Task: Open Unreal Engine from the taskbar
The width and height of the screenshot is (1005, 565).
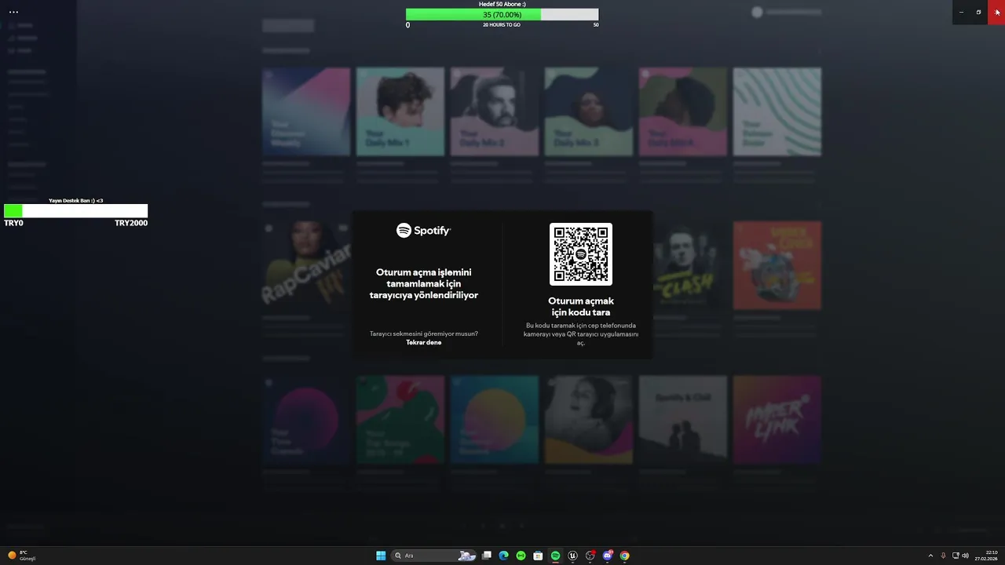Action: [572, 556]
